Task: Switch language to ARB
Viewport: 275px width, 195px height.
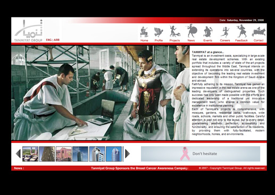Action: click(x=57, y=40)
